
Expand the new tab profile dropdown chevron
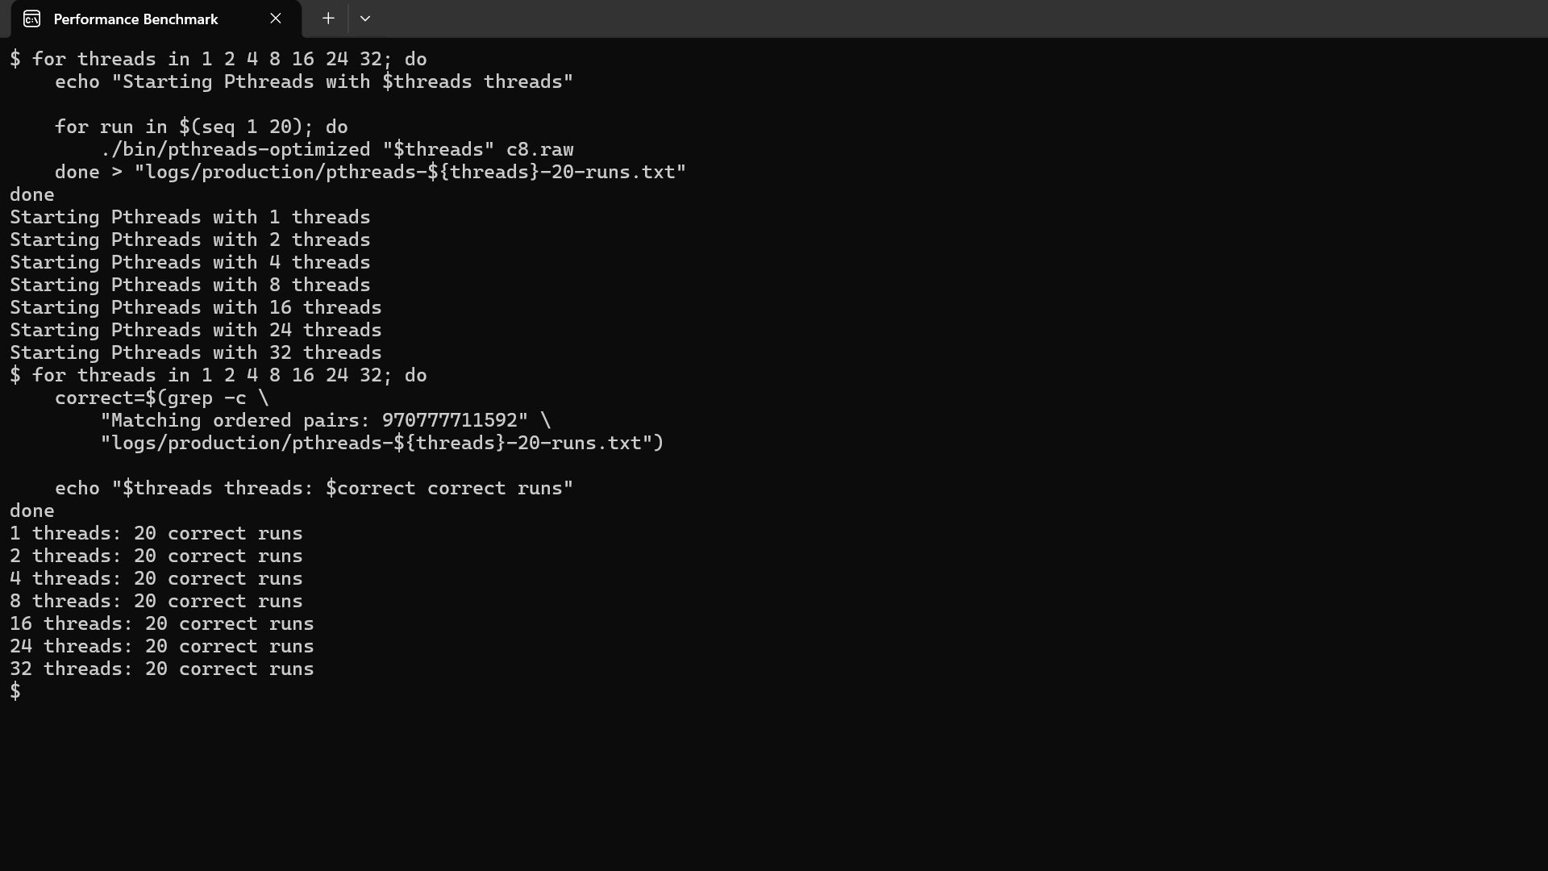pos(365,19)
